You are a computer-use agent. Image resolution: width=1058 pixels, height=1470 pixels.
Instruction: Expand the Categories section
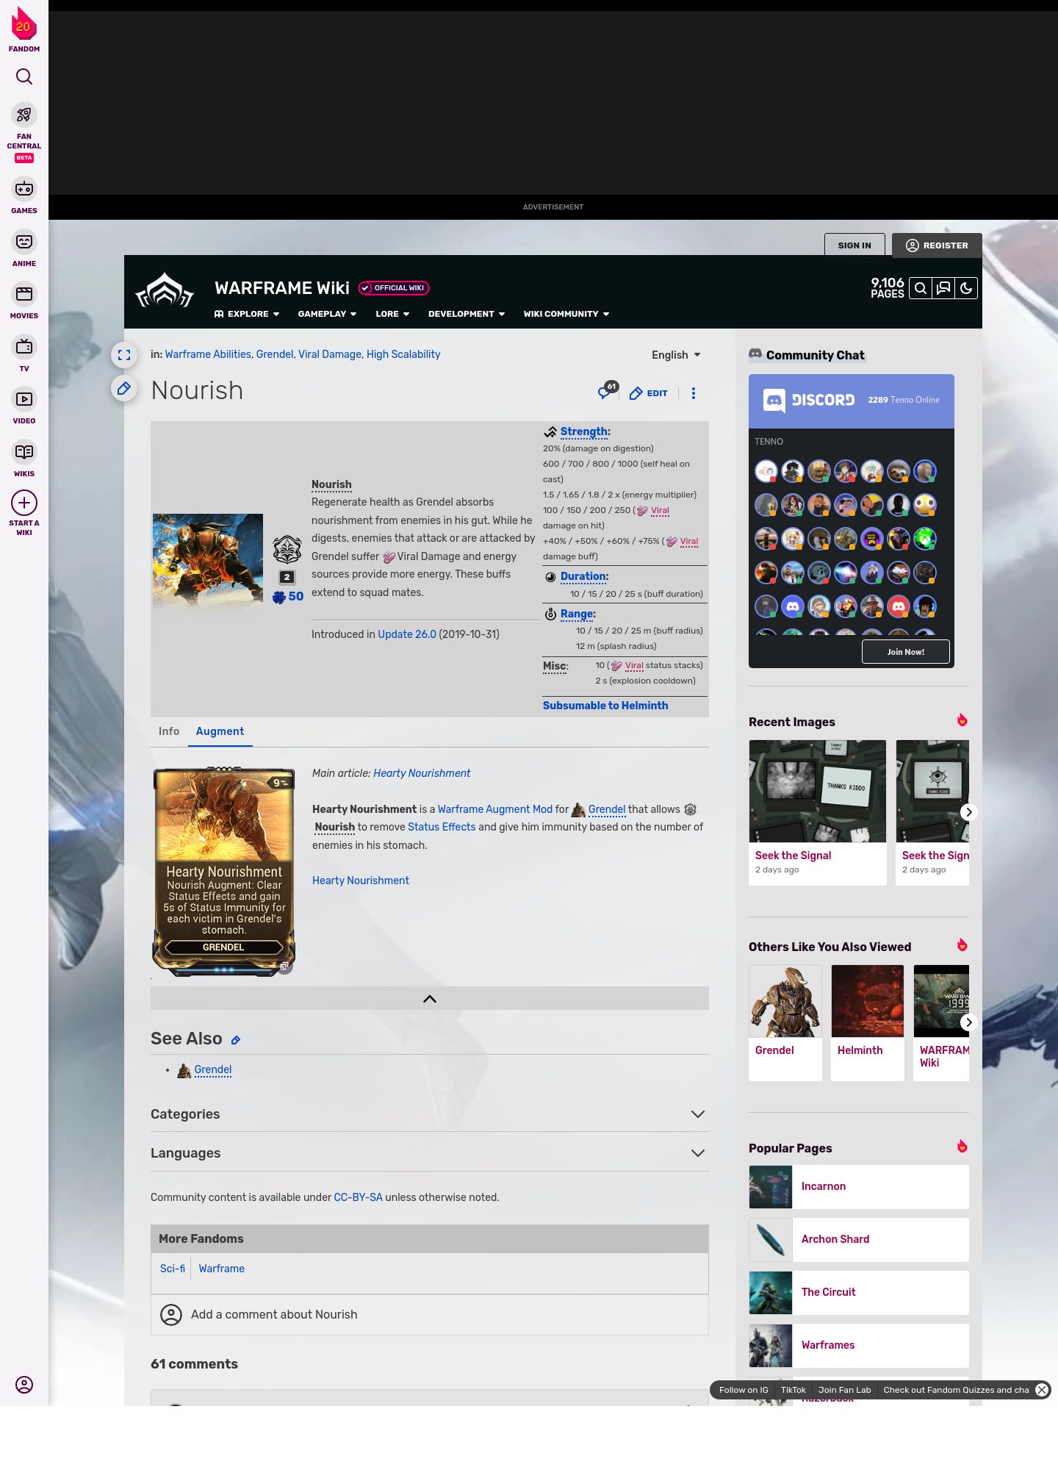429,1114
